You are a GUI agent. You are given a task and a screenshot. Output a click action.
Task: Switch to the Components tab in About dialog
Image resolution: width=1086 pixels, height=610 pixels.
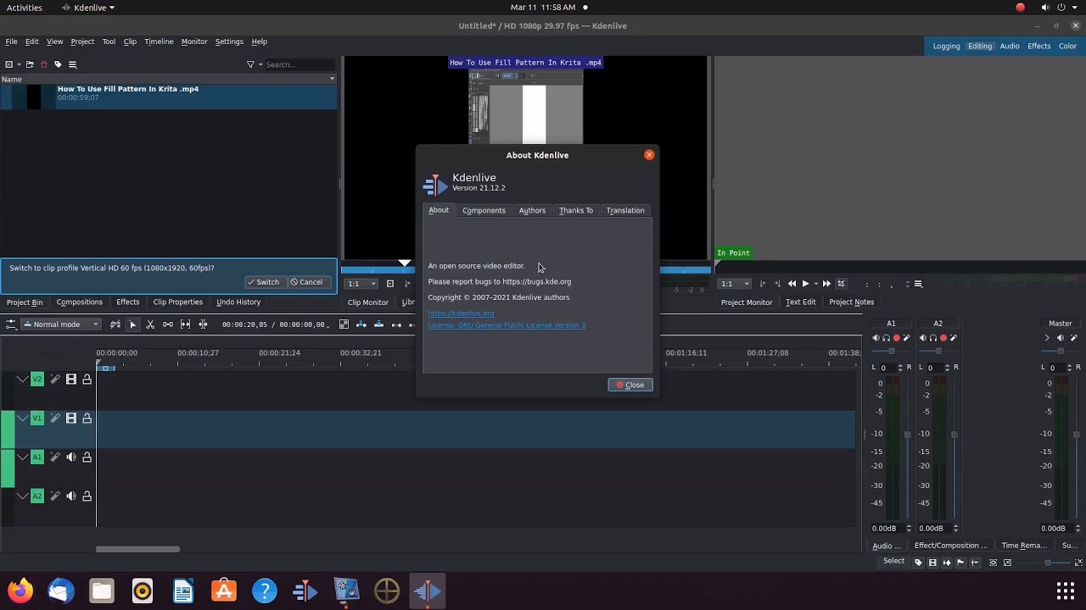(484, 210)
